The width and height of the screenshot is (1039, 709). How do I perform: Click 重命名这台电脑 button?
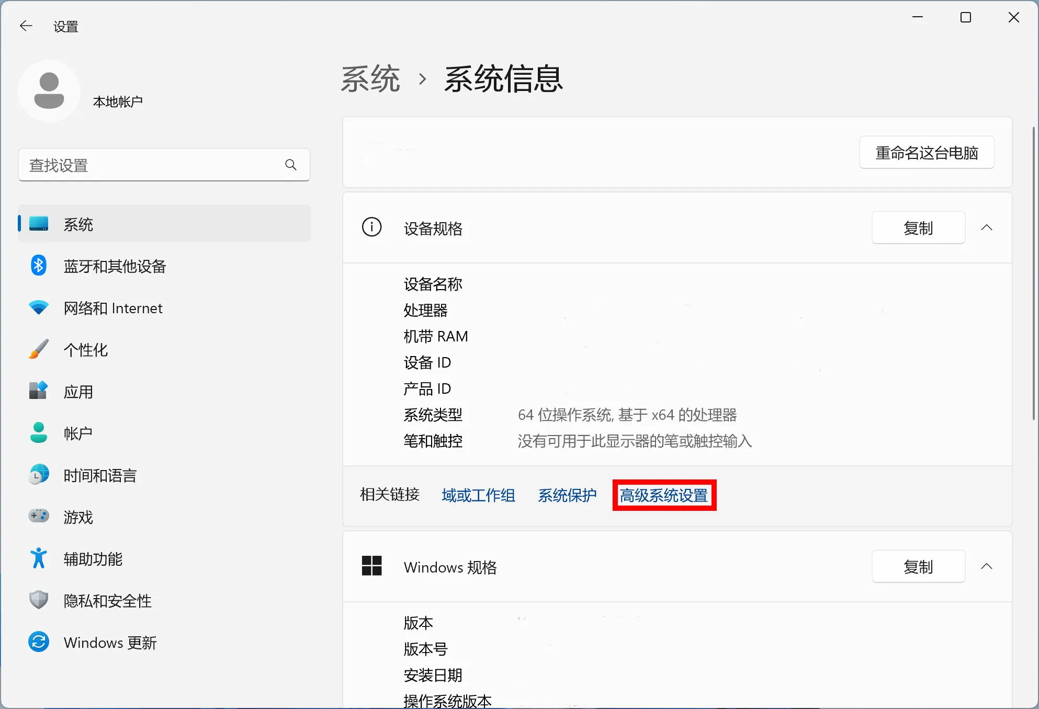pos(927,153)
